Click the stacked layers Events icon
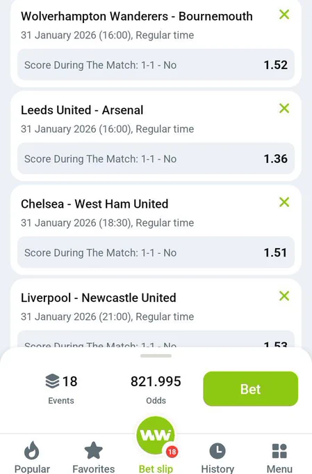The width and height of the screenshot is (312, 474). (52, 381)
